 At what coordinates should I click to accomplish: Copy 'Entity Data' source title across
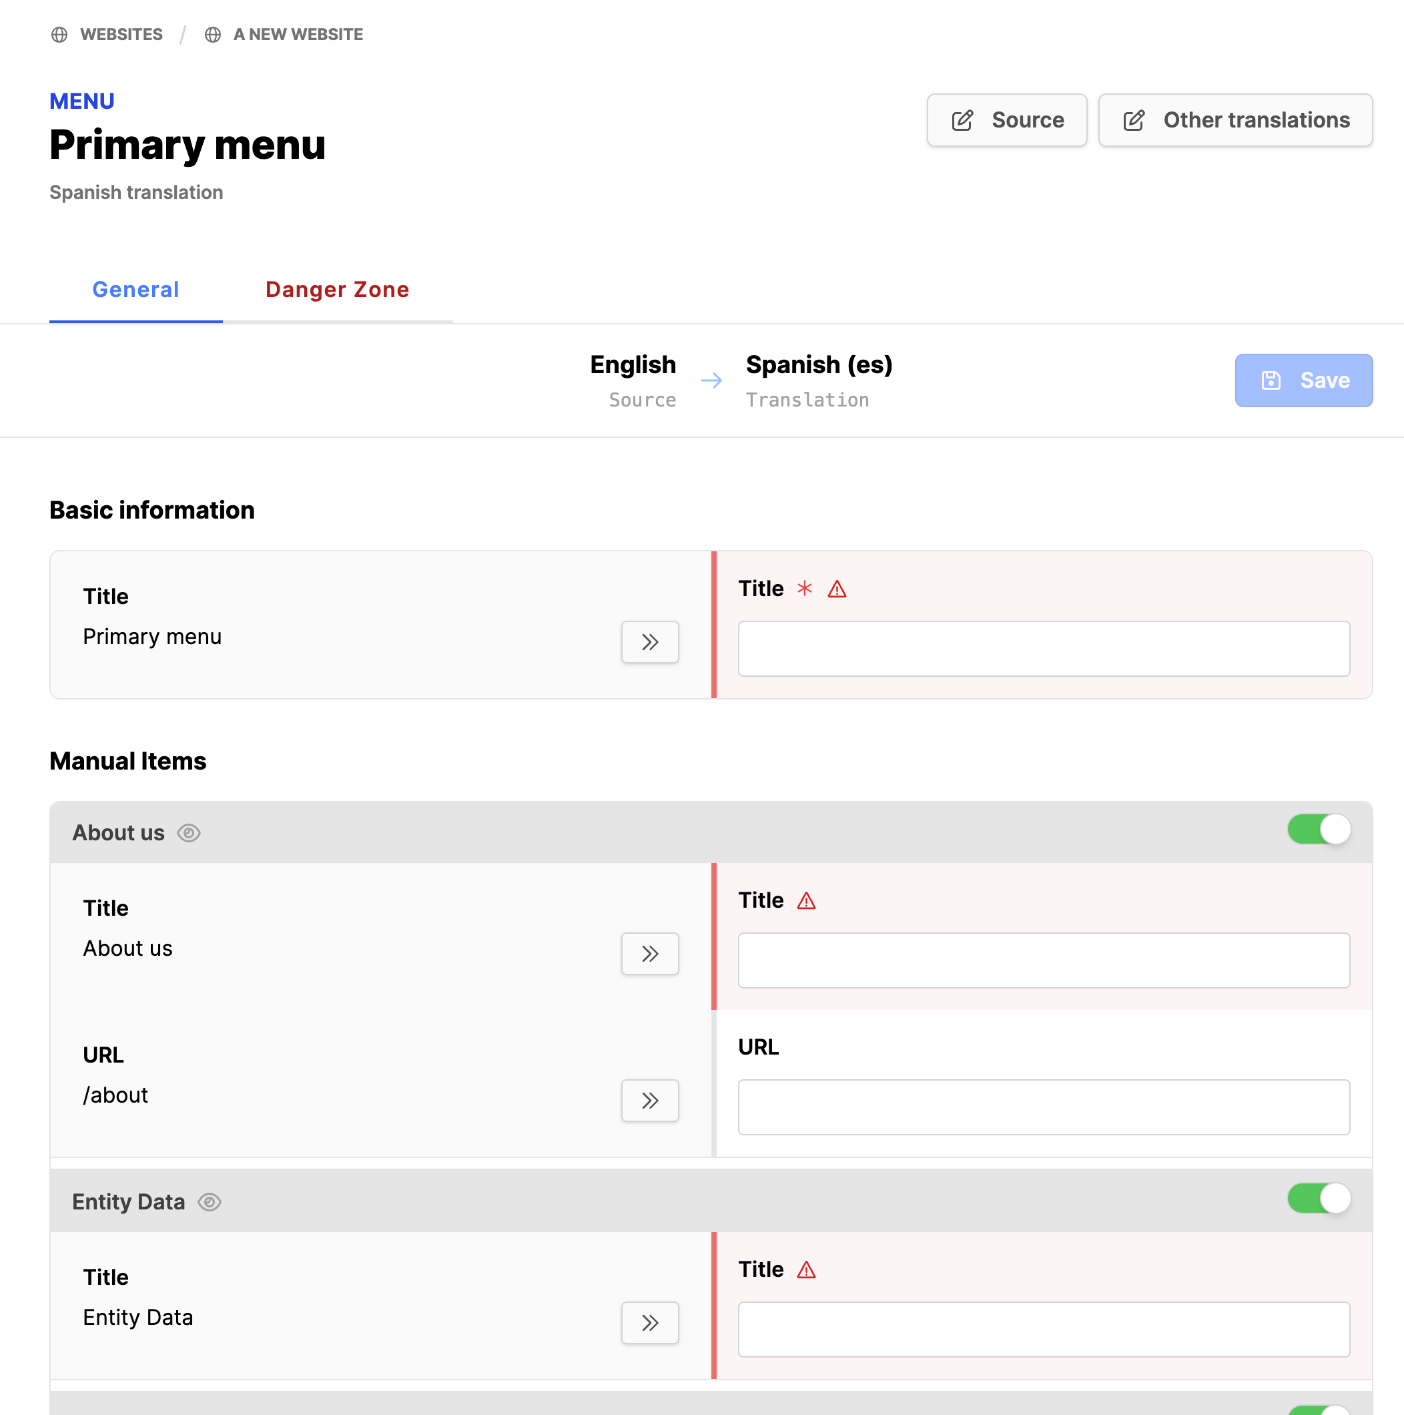[x=650, y=1323]
